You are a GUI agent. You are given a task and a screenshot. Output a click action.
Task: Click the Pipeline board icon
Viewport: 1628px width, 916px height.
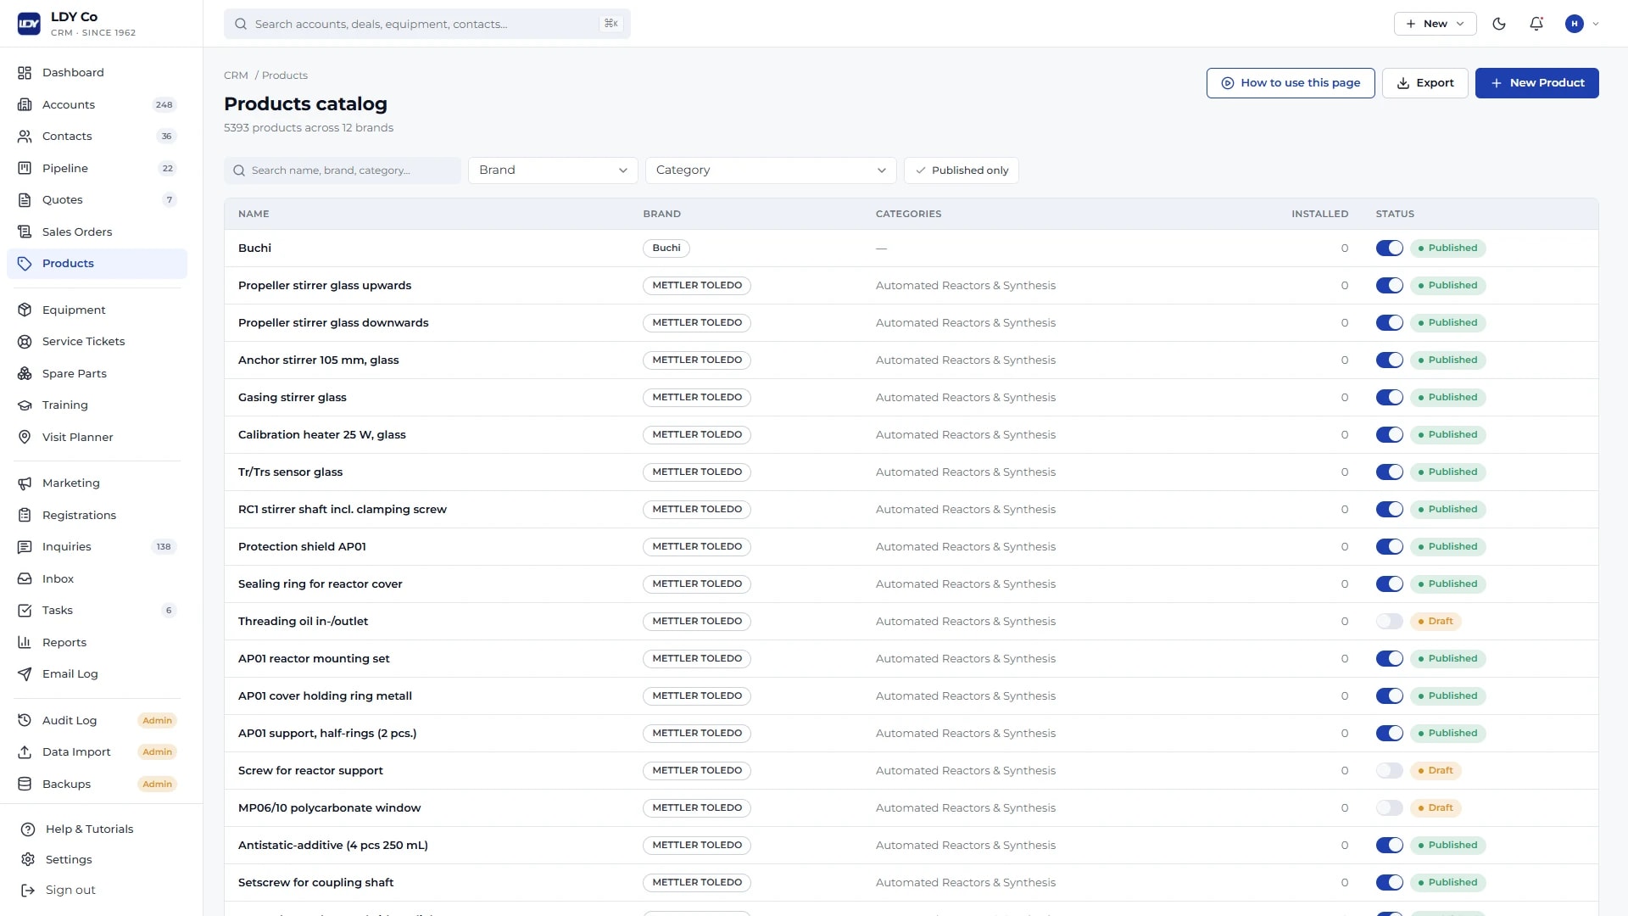click(25, 168)
